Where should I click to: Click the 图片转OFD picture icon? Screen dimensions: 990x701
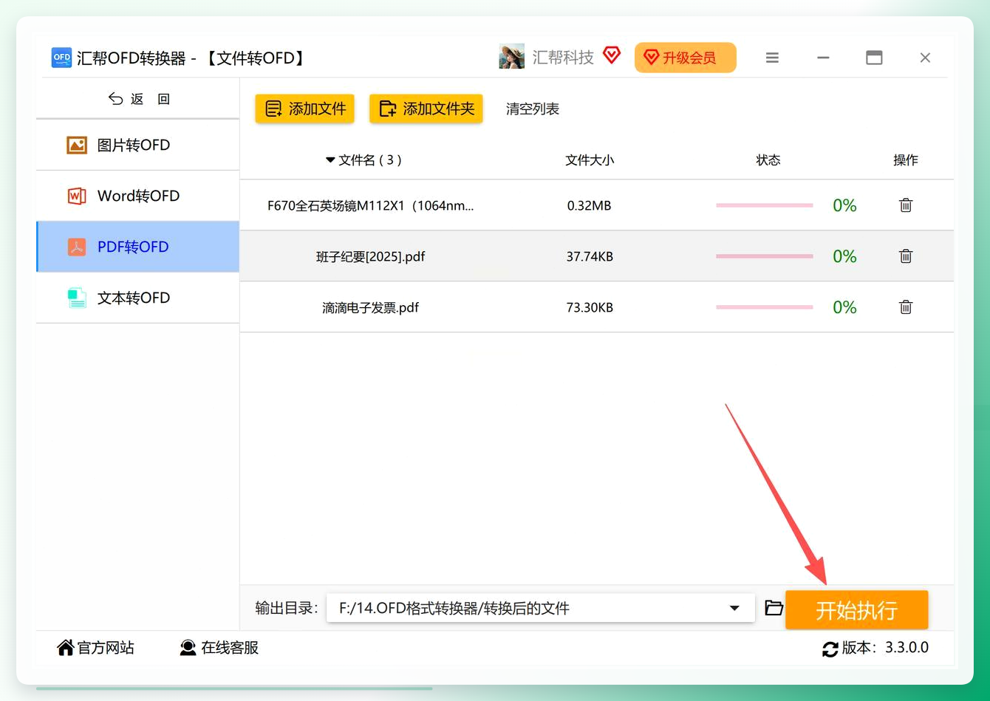point(77,145)
